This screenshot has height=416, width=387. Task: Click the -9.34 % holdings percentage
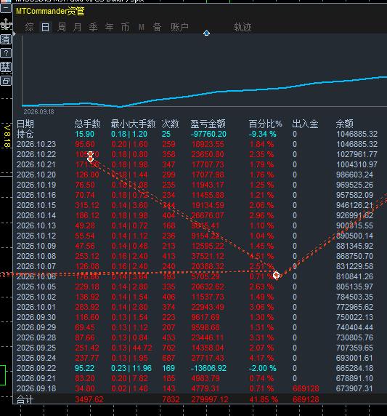(x=263, y=135)
